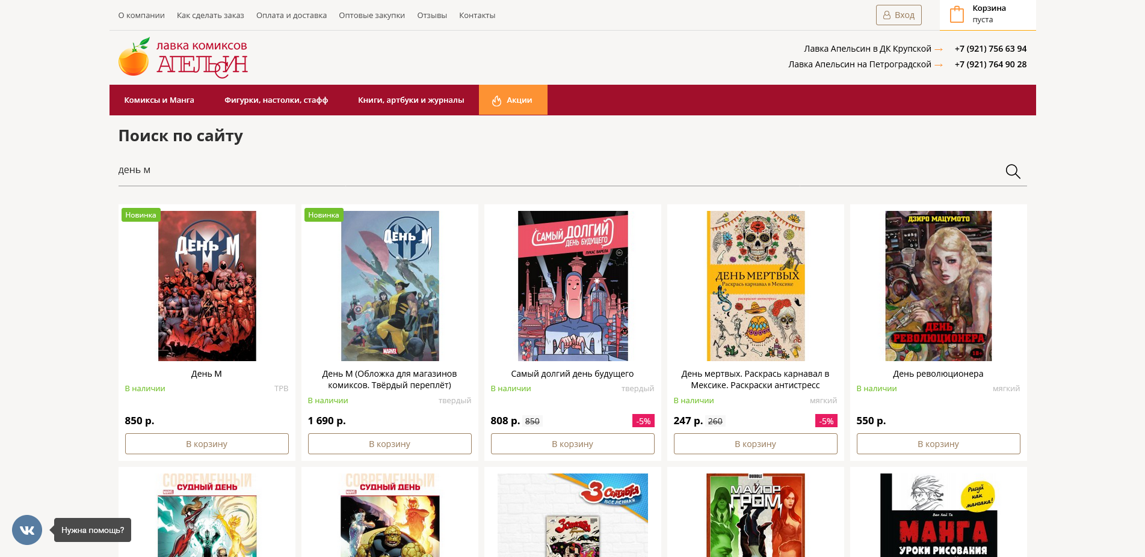Click arrow next to Лавка в ДК Крупской
Viewport: 1145px width, 557px height.
pyautogui.click(x=939, y=49)
